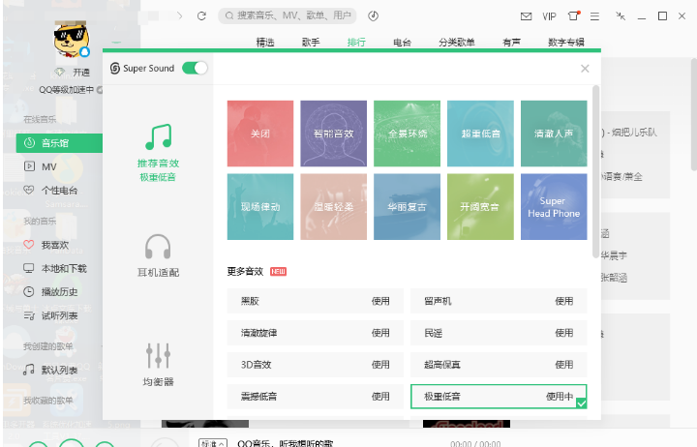
Task: Switch to the 分类歌单 tab
Action: pos(457,43)
